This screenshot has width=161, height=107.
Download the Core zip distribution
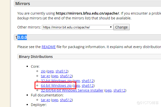coord(43,71)
